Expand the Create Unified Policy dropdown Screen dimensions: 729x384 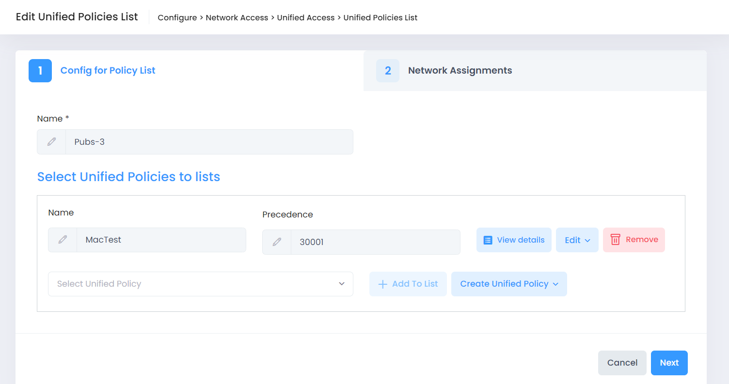coord(508,284)
